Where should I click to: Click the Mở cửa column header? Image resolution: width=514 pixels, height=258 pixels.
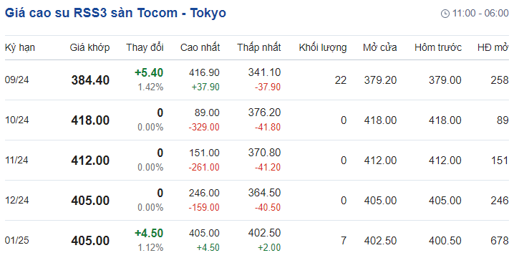pos(379,47)
